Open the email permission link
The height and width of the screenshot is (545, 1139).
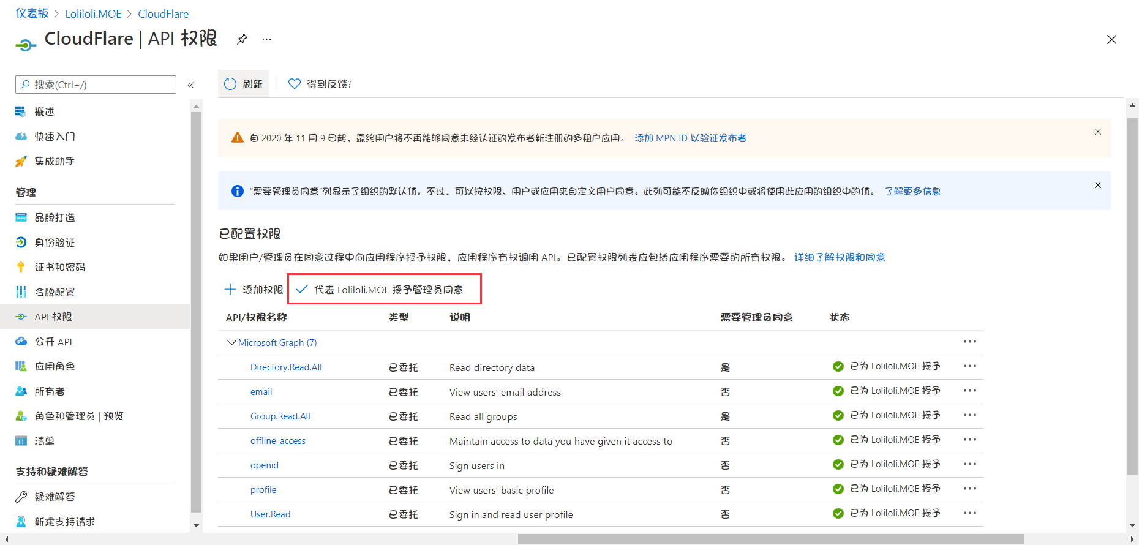261,392
